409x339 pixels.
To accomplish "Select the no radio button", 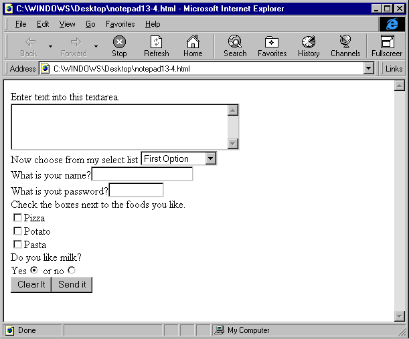I will click(72, 270).
